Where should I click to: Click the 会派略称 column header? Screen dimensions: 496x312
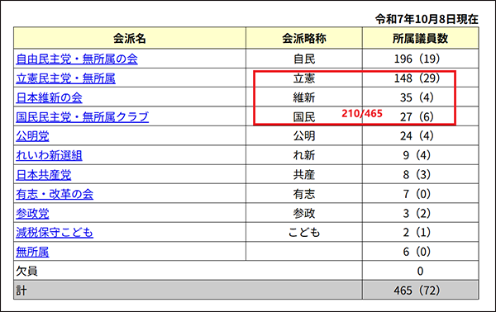click(304, 38)
